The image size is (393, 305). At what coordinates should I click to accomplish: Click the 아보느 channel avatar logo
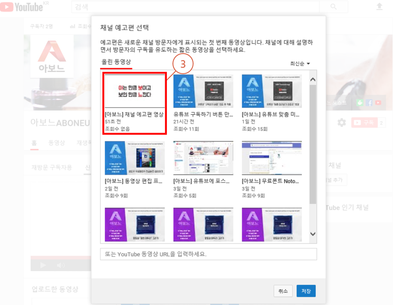pos(52,56)
